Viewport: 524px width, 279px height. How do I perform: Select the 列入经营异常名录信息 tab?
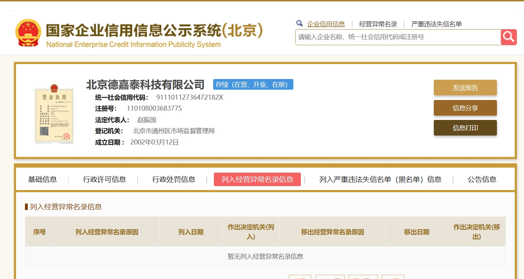pos(257,179)
